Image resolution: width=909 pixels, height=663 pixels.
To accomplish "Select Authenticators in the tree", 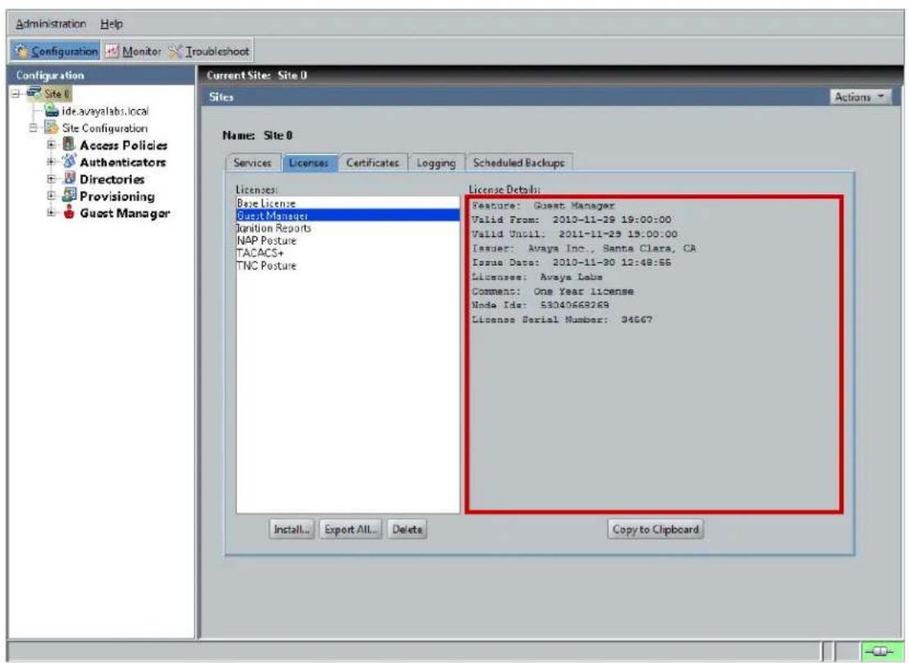I will (x=123, y=162).
